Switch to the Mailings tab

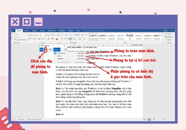coord(62,31)
